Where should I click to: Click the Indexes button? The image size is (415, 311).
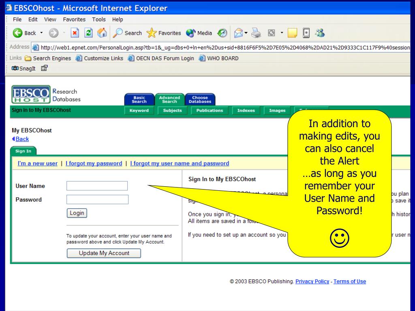[246, 110]
